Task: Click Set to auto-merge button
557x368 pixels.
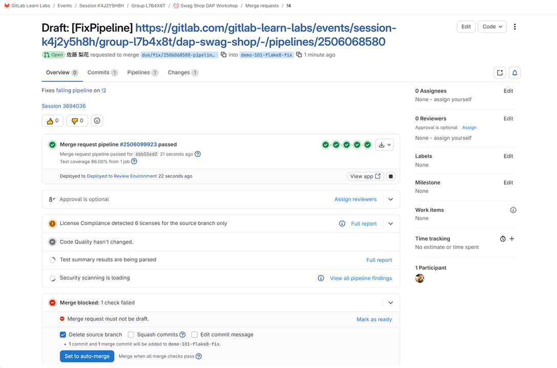Action: [x=87, y=356]
